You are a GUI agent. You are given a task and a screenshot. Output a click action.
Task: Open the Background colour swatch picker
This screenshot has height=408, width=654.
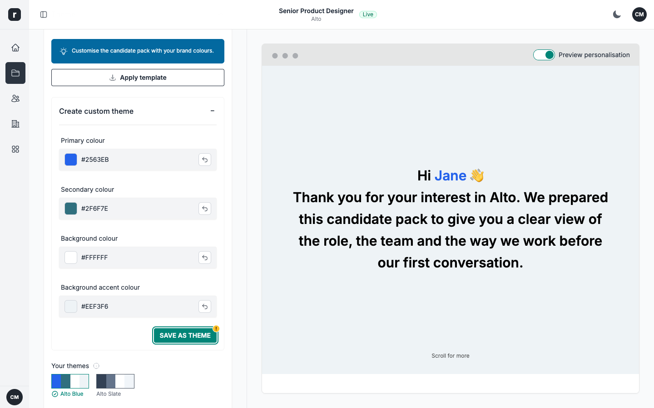71,257
